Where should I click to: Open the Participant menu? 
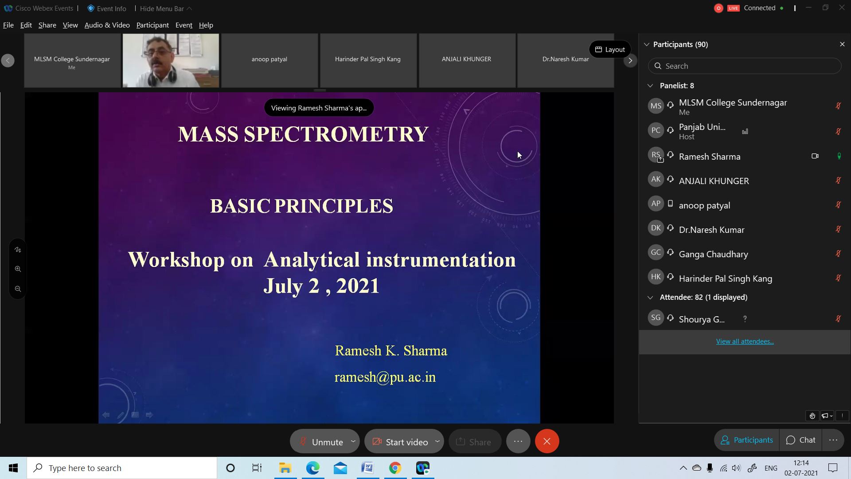pyautogui.click(x=152, y=25)
